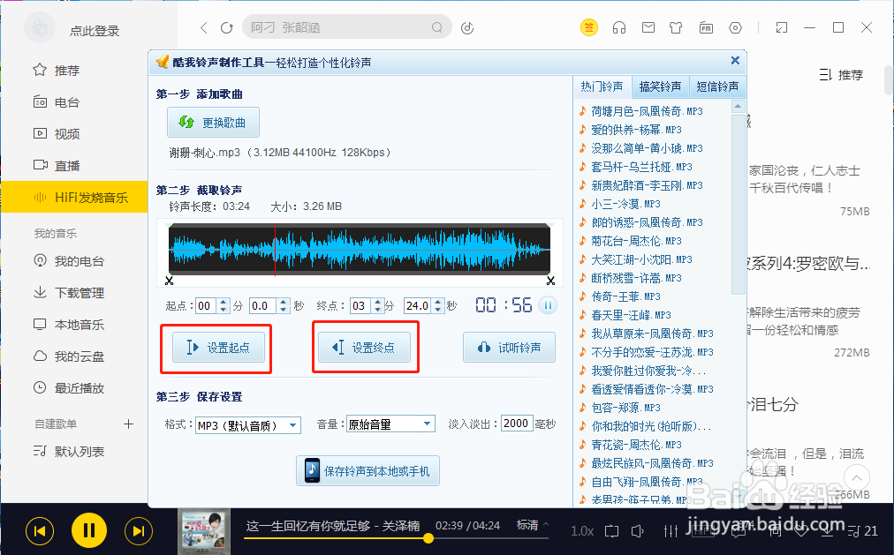Screen dimensions: 894x555
Task: Click the end-point minutes field
Action: pos(360,305)
